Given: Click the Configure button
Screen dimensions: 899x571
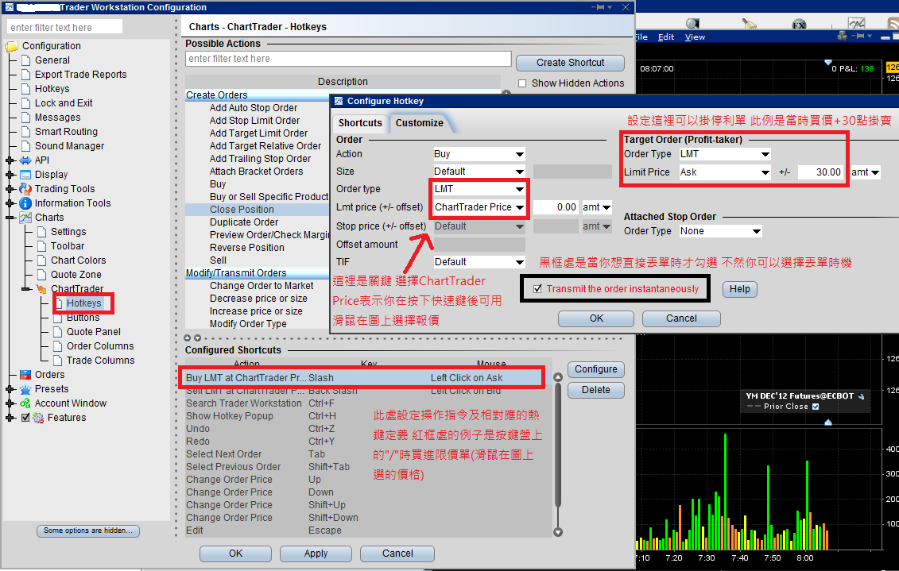Looking at the screenshot, I should click(x=595, y=369).
